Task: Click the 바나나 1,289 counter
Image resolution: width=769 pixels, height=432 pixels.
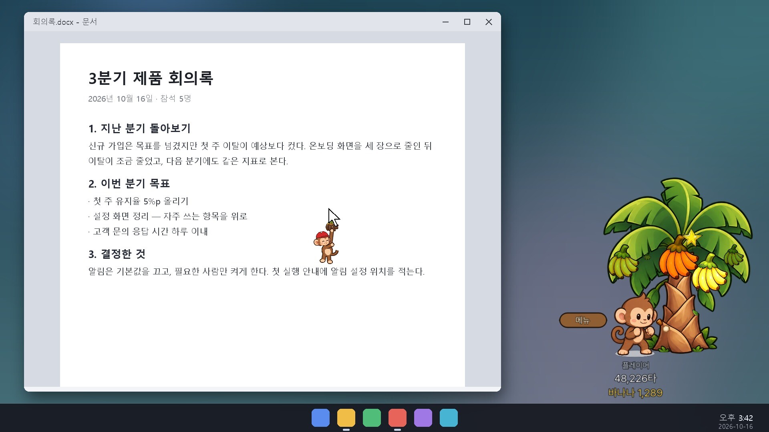Action: coord(635,393)
